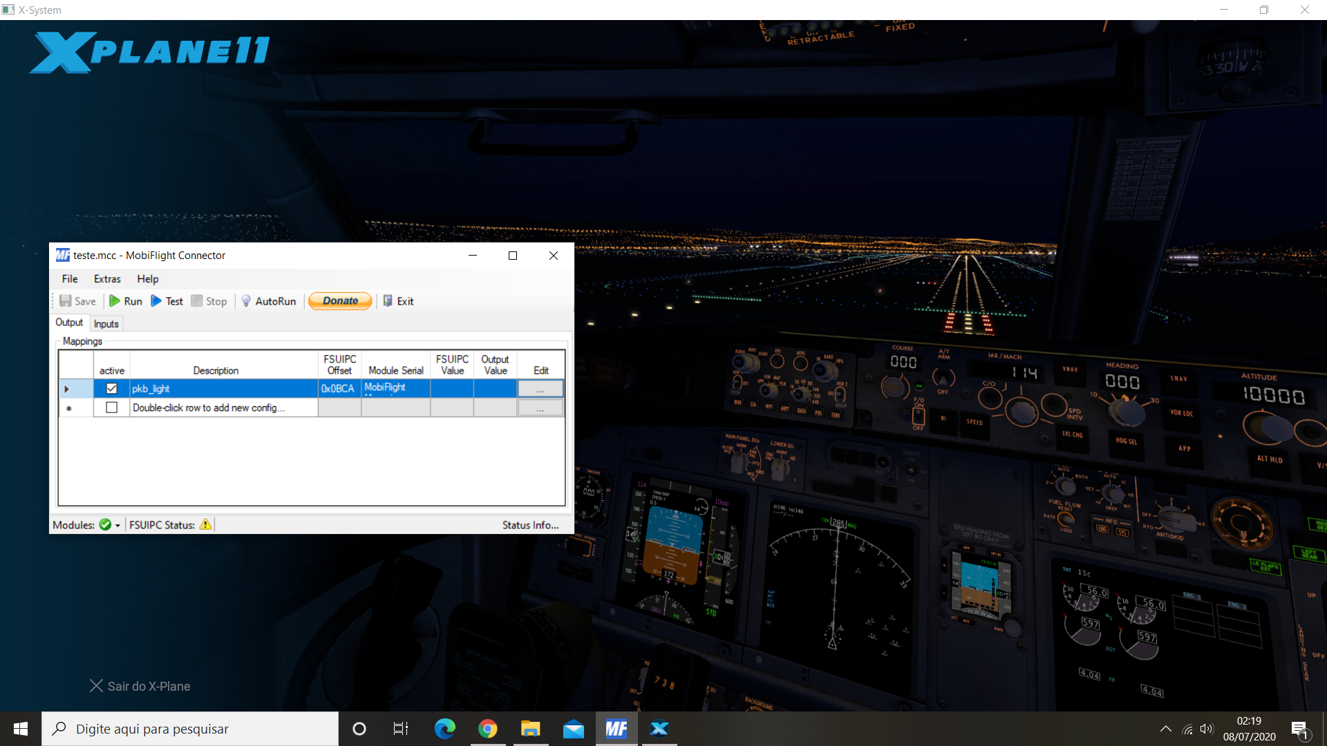Open the clock showing 02:19

(1249, 729)
